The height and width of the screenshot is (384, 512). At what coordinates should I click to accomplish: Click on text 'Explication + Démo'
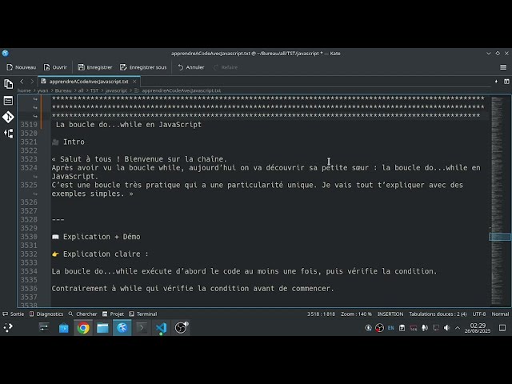pyautogui.click(x=102, y=237)
